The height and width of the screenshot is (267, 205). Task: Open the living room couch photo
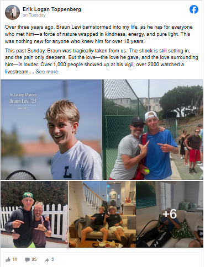102,214
